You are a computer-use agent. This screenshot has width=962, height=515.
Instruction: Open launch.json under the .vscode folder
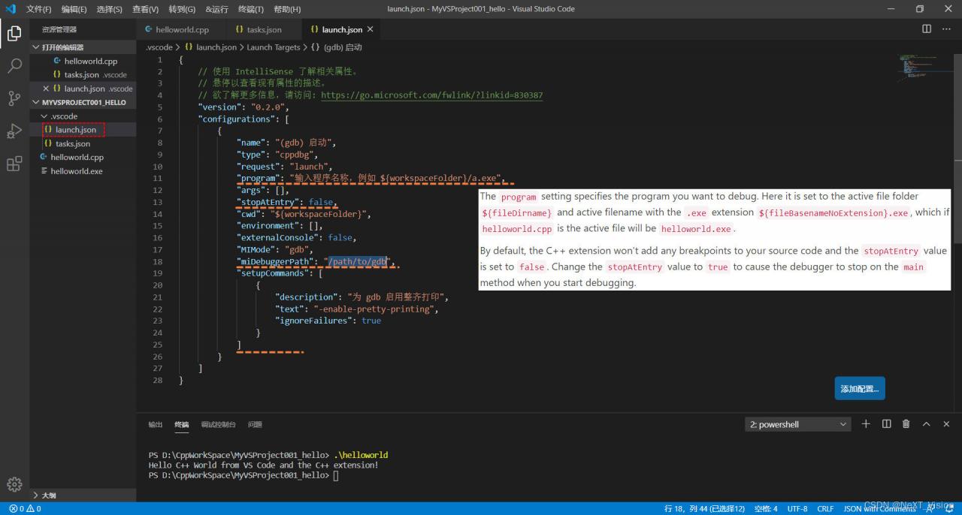[x=83, y=130]
